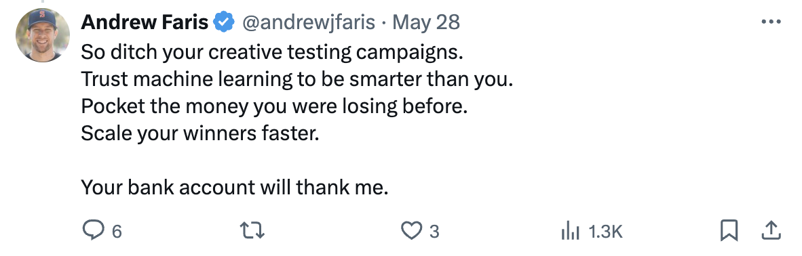Open view analytics bar chart icon
Viewport: 802px width, 256px height.
point(571,232)
